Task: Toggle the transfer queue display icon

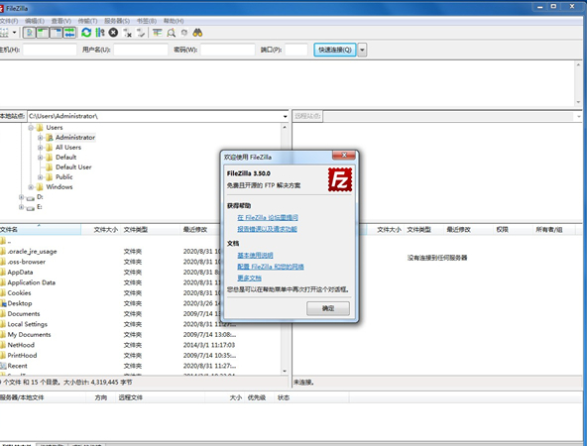Action: tap(69, 33)
